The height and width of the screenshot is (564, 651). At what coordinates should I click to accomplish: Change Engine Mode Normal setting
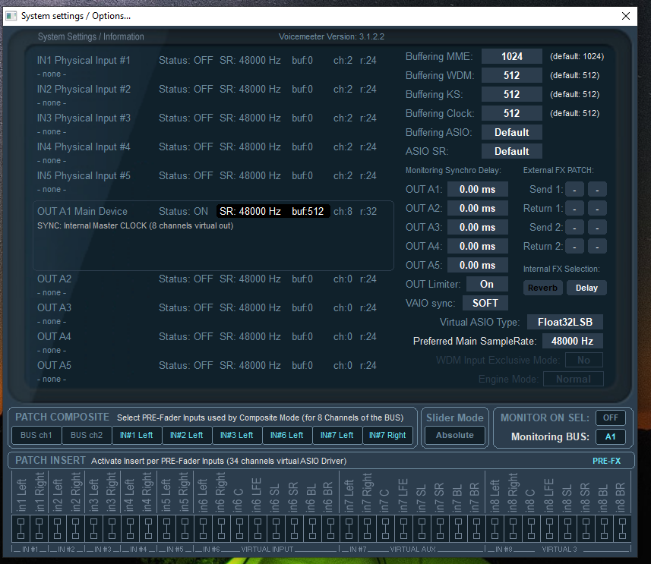pos(573,380)
